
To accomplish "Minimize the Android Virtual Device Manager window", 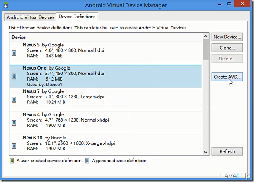I will point(220,4).
